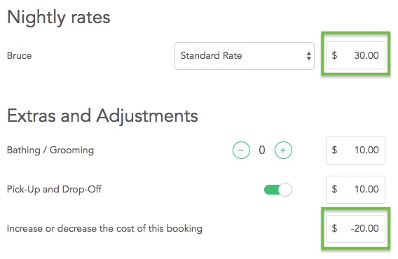Toggle off Pick-Up and Drop-Off switch
The width and height of the screenshot is (398, 259).
click(x=278, y=190)
